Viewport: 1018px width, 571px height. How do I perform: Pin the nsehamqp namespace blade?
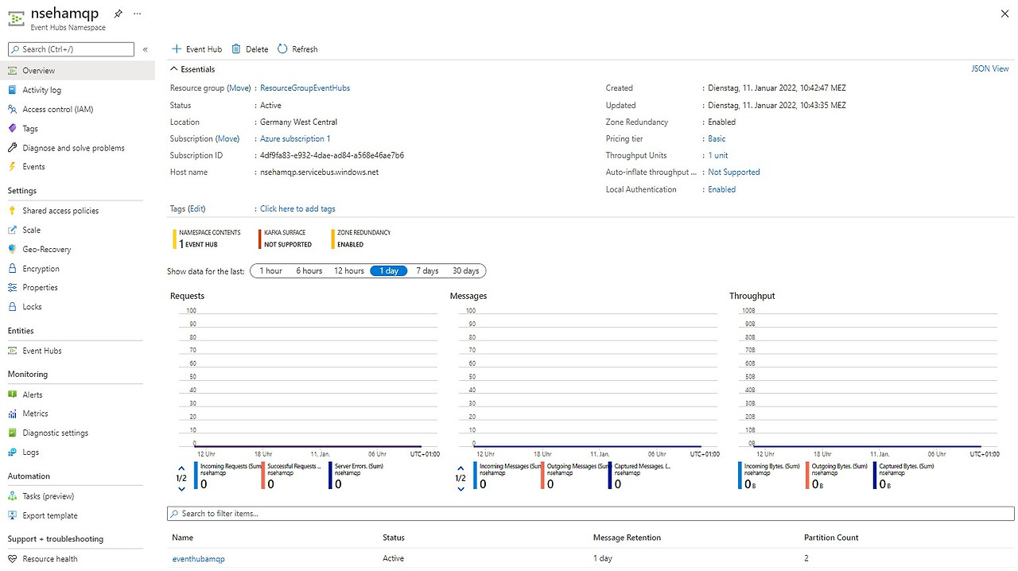(x=117, y=14)
